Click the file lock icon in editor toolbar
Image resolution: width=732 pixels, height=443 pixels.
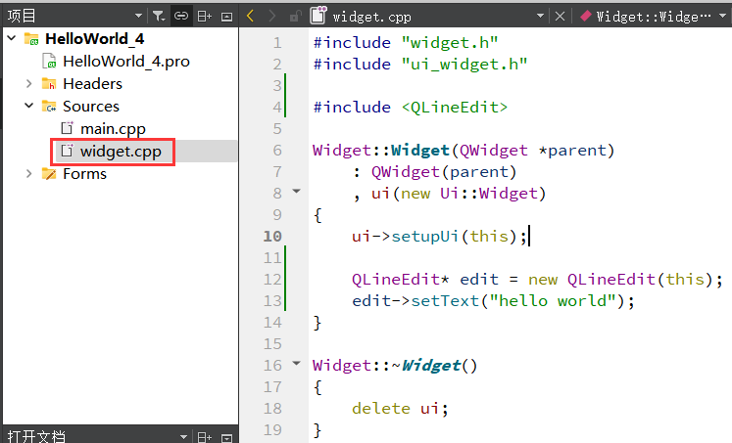[x=295, y=17]
